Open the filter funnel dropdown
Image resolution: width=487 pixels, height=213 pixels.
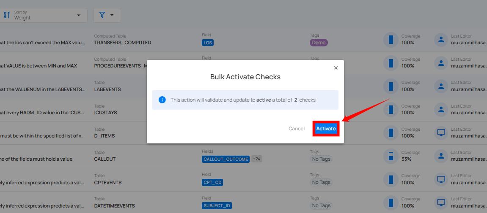click(x=107, y=15)
